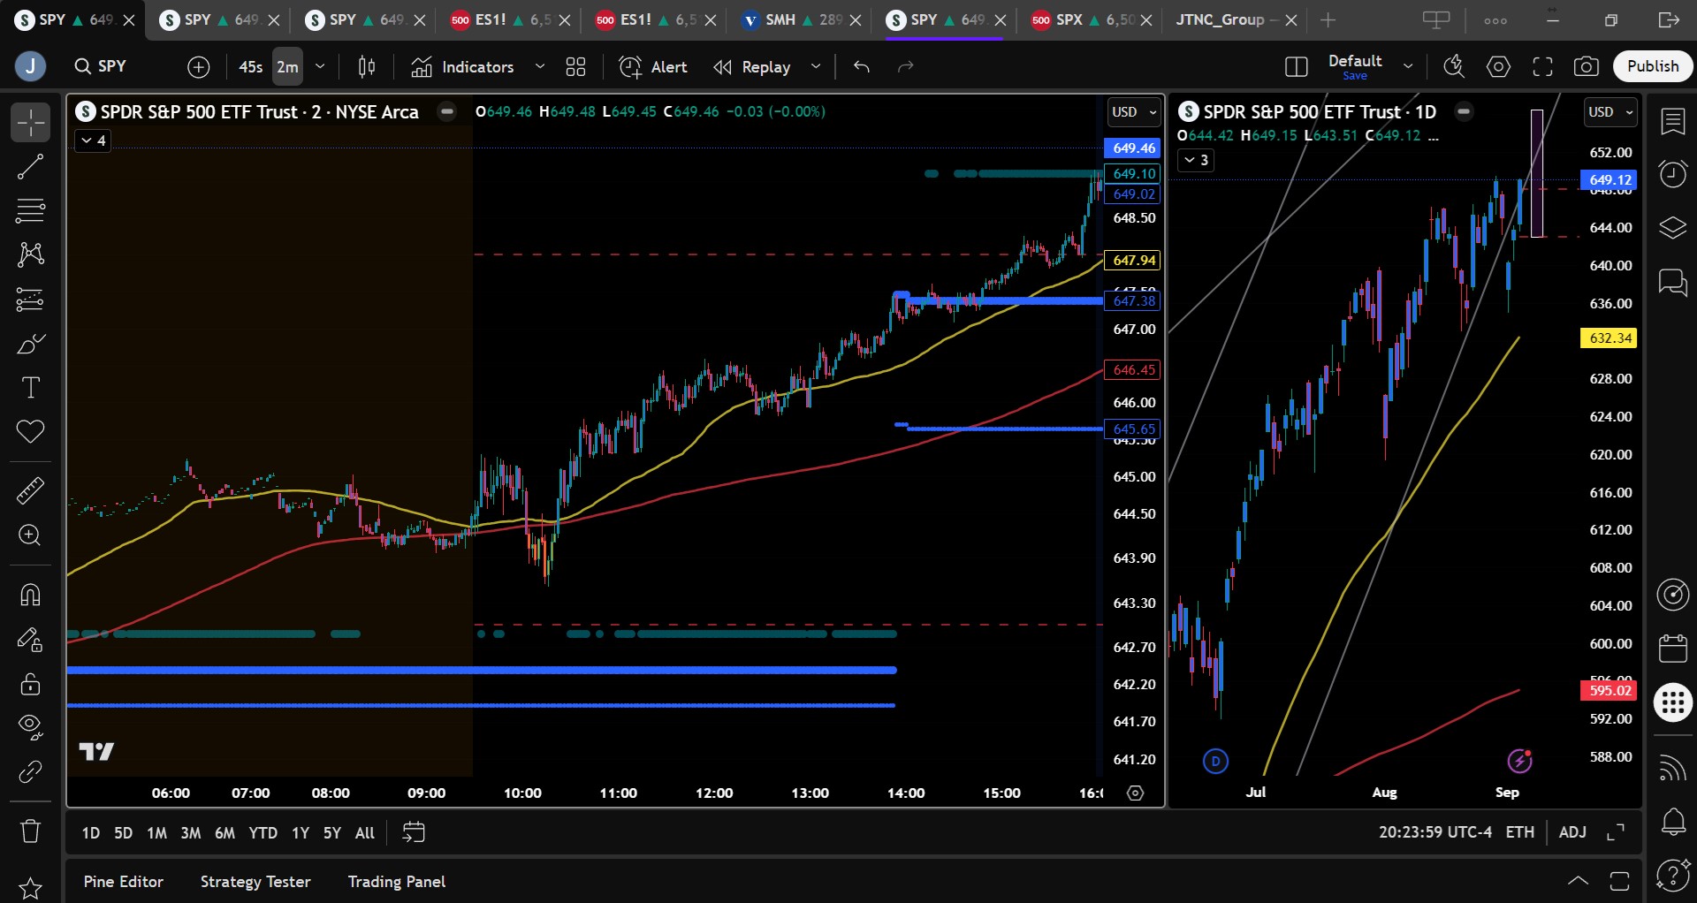Open the watchlist panel icon
Viewport: 1697px width, 903px height.
(1672, 122)
